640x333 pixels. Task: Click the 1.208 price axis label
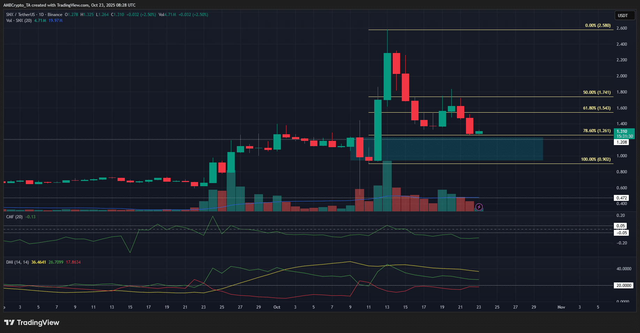pos(622,142)
